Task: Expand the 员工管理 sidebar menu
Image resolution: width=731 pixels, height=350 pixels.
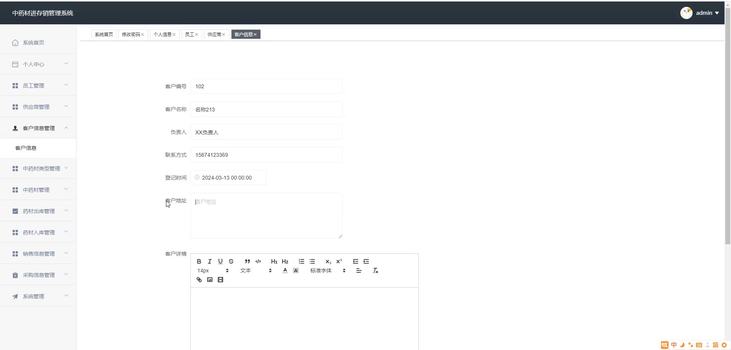Action: [38, 86]
